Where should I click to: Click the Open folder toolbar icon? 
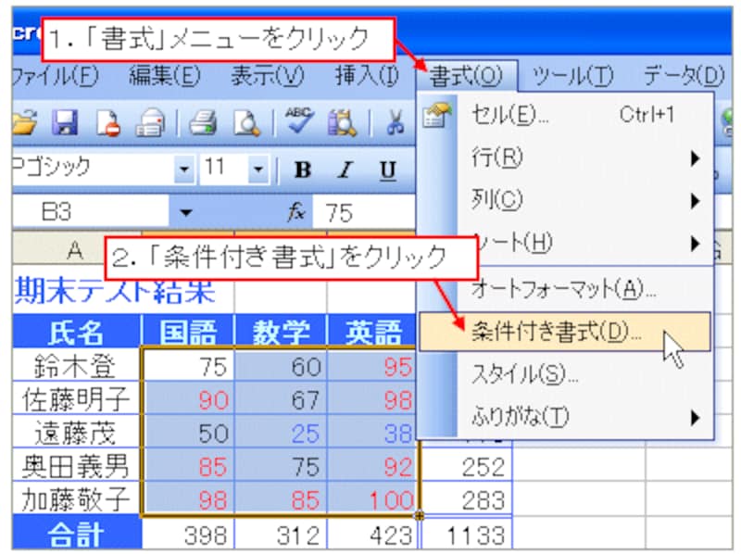pos(25,122)
